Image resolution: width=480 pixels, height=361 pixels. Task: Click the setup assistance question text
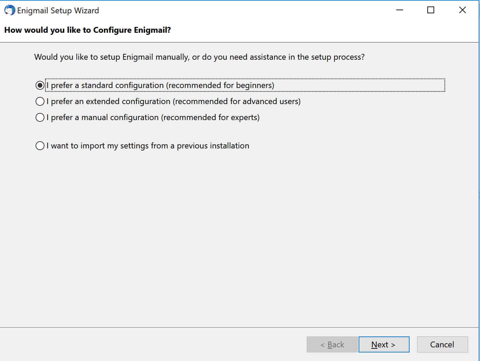199,57
